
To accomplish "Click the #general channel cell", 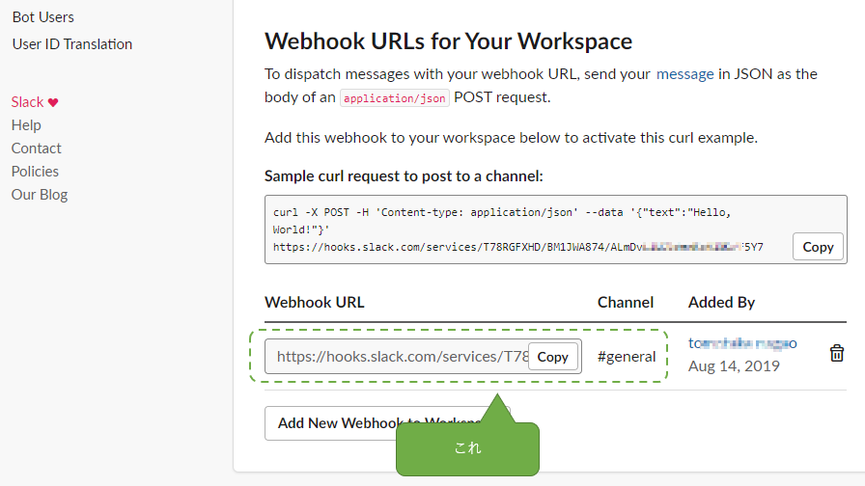I will coord(627,357).
